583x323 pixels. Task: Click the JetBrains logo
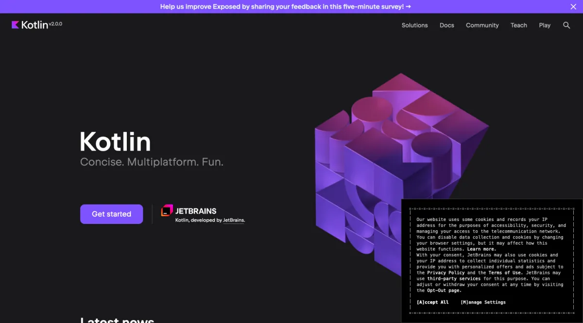(189, 211)
